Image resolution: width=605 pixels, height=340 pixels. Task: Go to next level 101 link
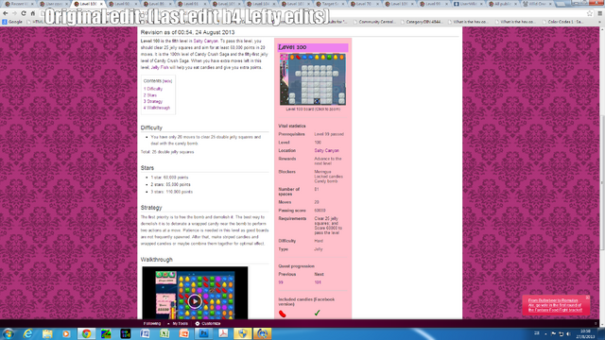point(318,282)
